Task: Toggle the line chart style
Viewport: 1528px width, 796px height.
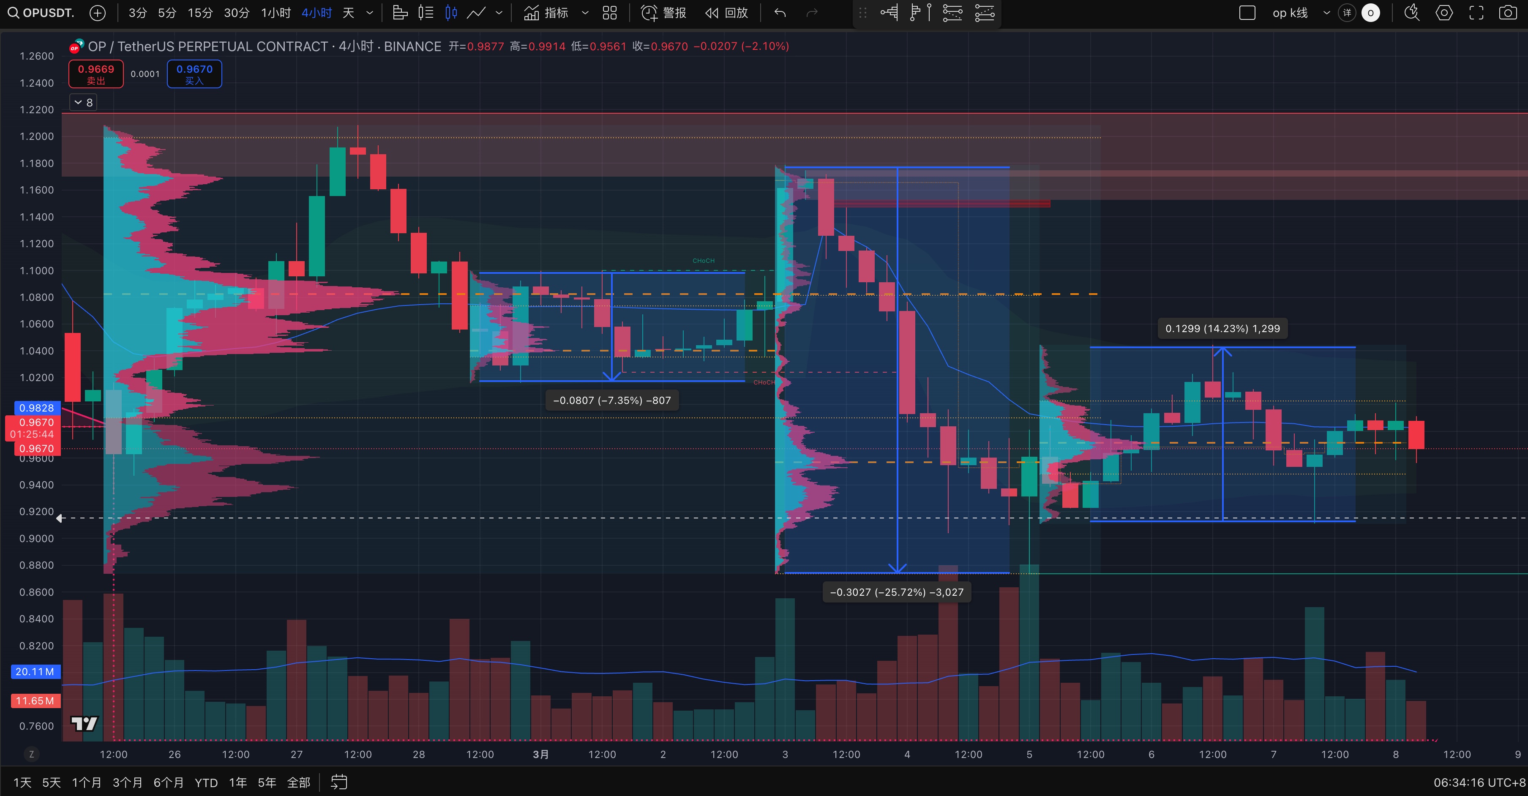Action: click(x=476, y=12)
